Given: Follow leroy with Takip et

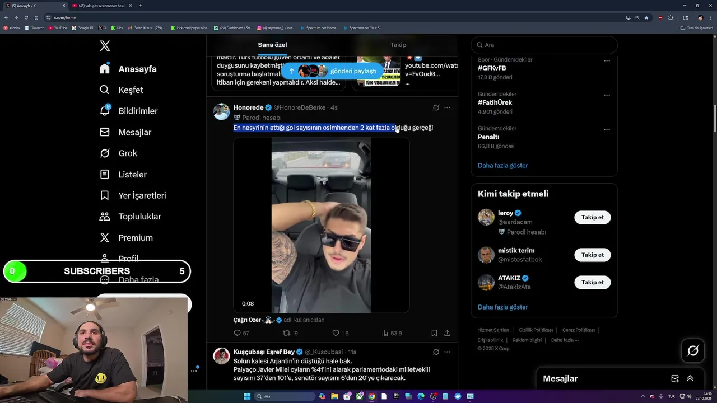Looking at the screenshot, I should click(x=592, y=217).
